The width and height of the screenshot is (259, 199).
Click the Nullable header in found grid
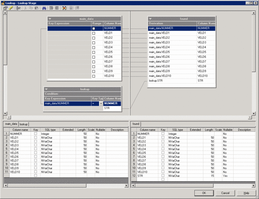coord(228,130)
